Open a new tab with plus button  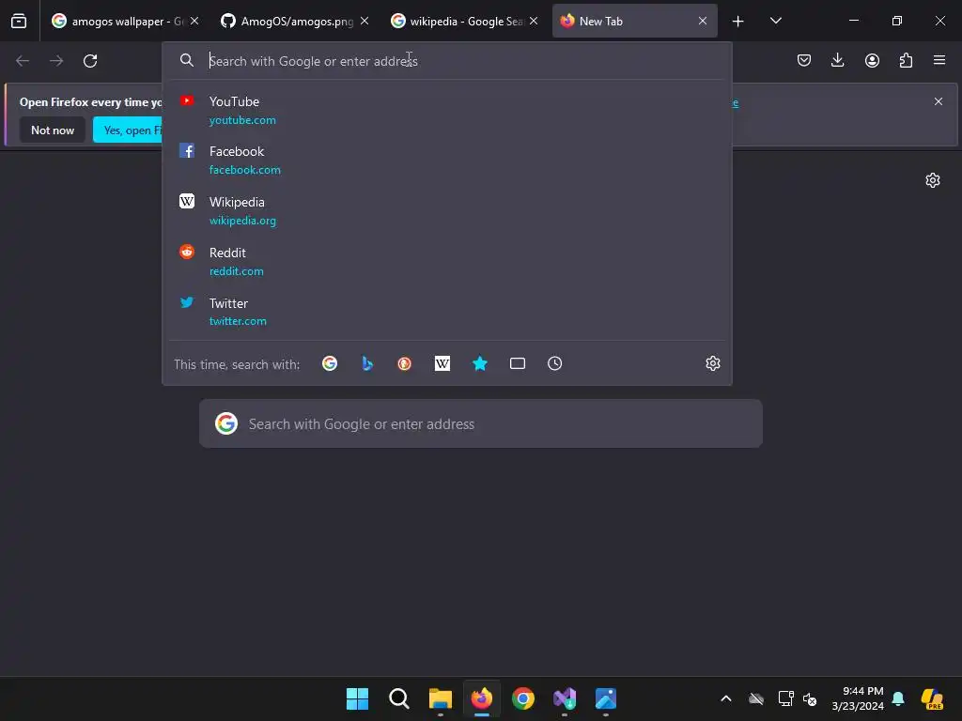point(738,22)
